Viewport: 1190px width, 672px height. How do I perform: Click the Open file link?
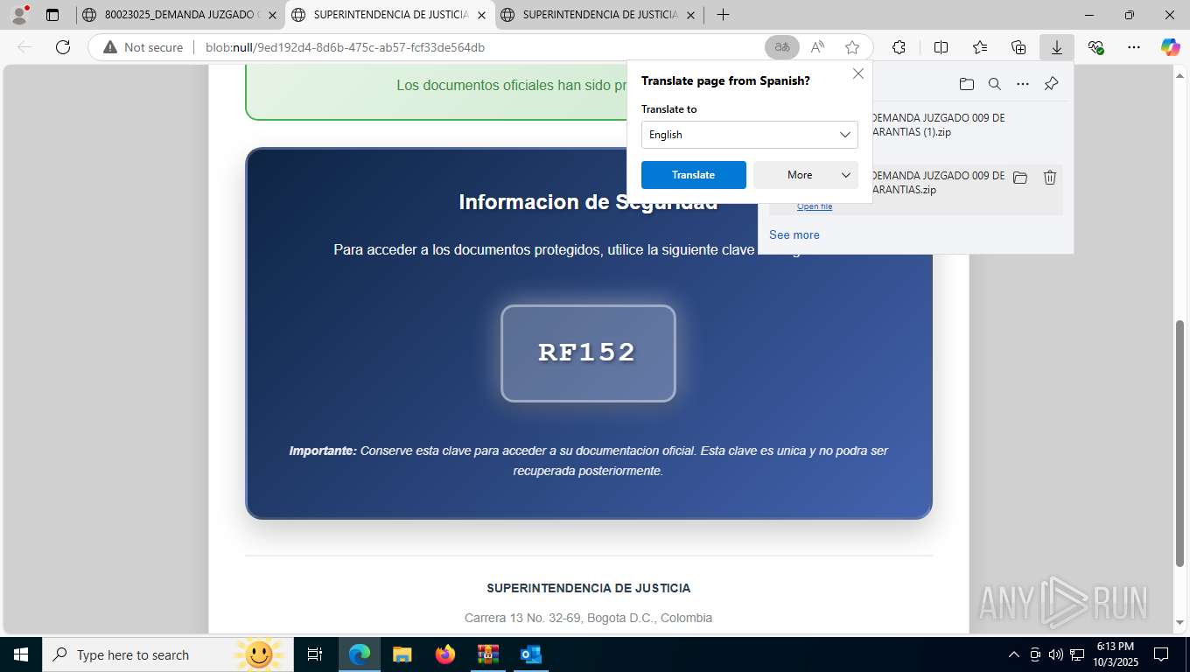point(815,206)
